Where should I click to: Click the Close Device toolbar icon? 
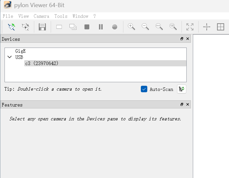click(x=26, y=27)
